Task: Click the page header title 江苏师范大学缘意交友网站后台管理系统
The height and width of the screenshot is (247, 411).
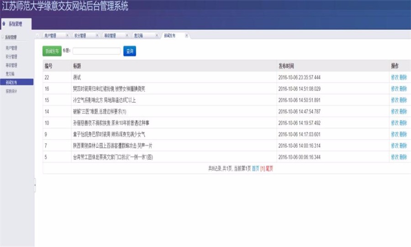Action: (65, 6)
